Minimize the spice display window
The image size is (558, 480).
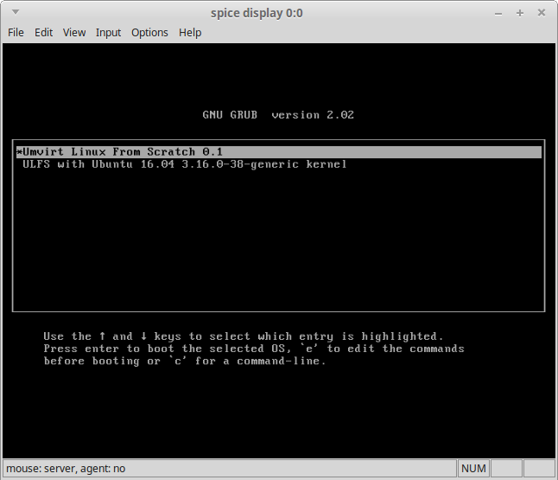[498, 13]
